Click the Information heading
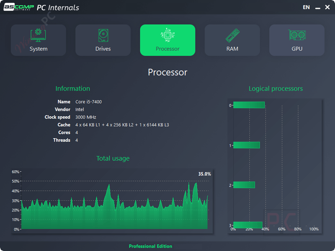Screen dimensions: 335x251 (72, 88)
